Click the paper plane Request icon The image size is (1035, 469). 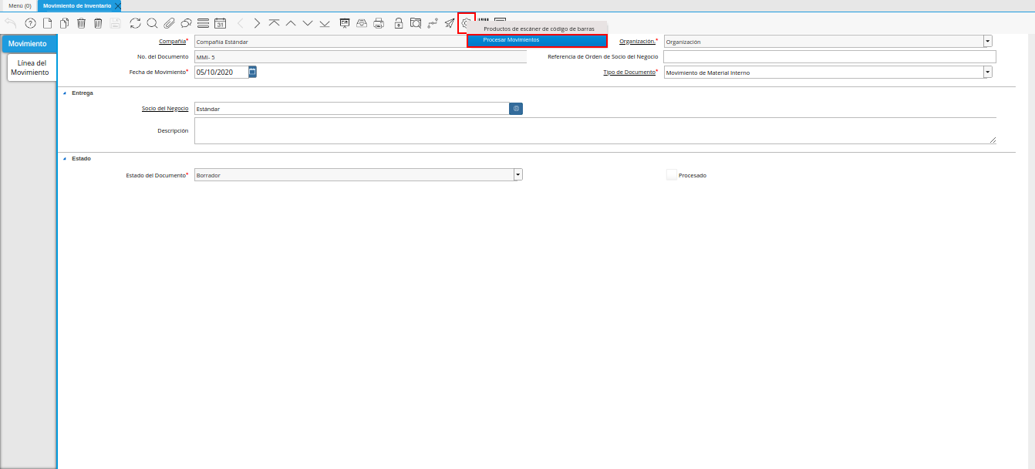pos(450,23)
